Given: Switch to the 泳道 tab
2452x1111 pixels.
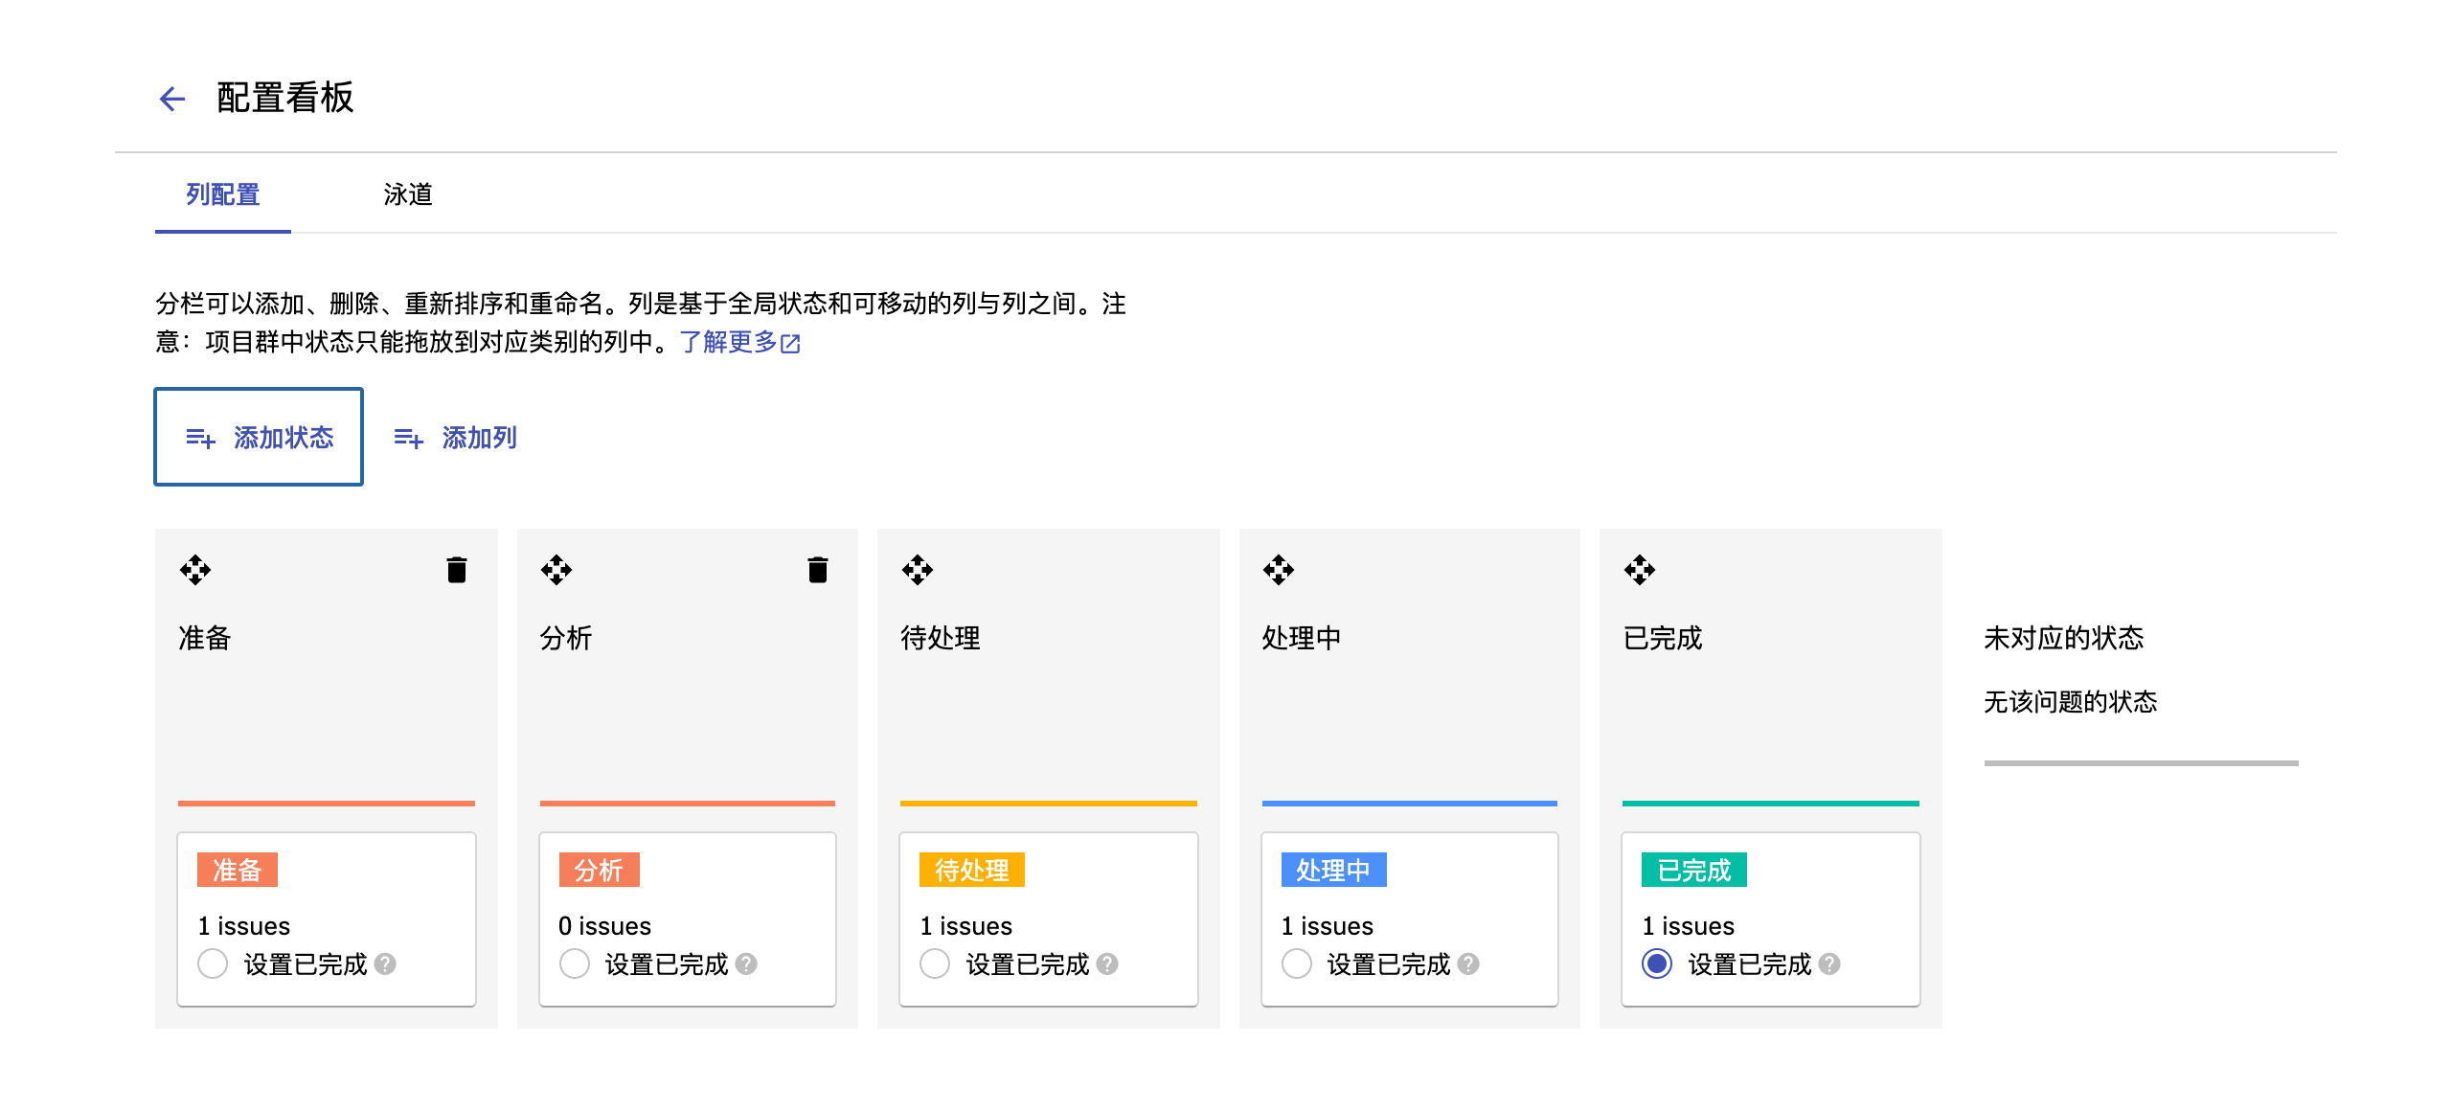Looking at the screenshot, I should 408,194.
